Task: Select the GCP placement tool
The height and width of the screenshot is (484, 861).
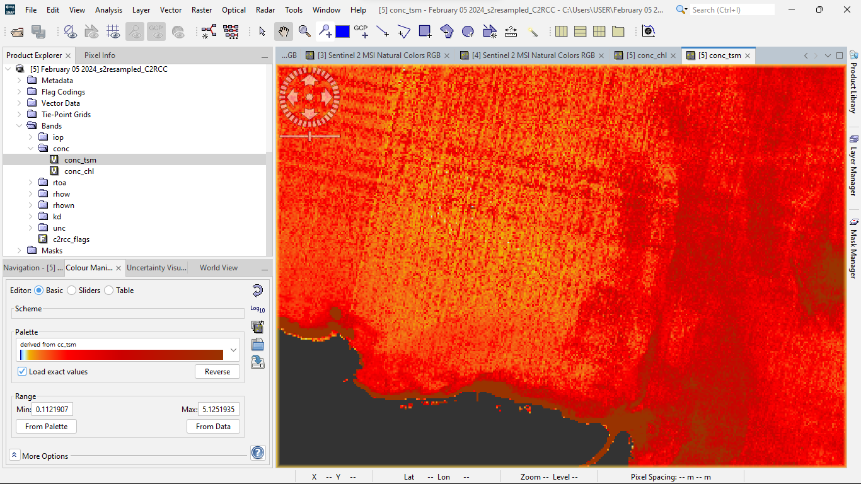Action: click(361, 32)
